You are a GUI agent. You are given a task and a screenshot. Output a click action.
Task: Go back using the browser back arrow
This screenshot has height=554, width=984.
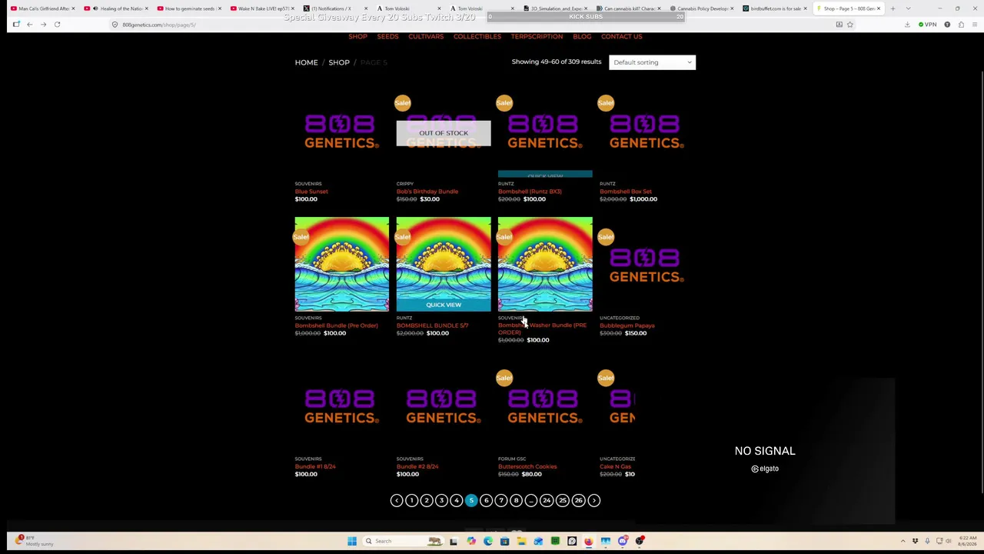[x=29, y=25]
